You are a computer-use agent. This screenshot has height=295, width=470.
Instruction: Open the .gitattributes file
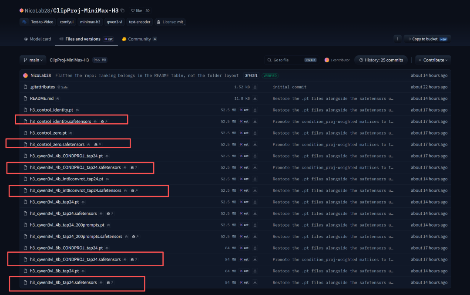pyautogui.click(x=42, y=87)
